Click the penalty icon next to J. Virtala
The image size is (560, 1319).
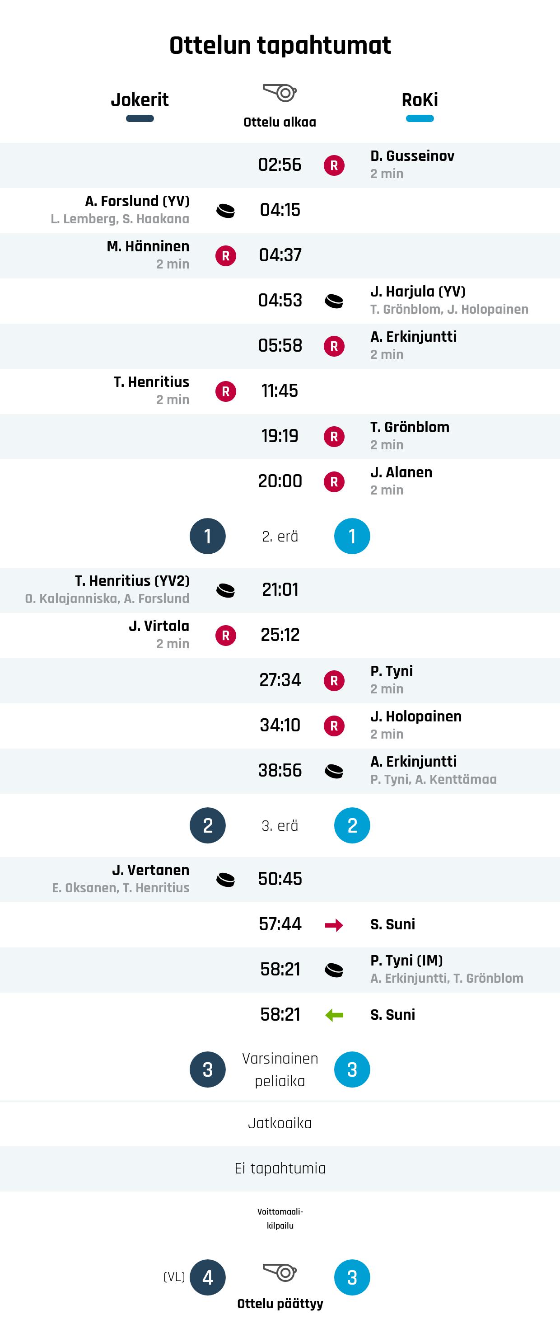tap(225, 636)
